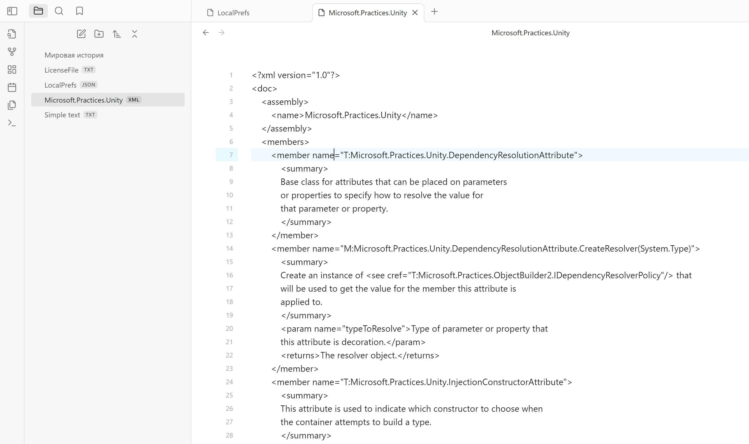
Task: Open the LicenseFile TXT file
Action: tap(61, 70)
